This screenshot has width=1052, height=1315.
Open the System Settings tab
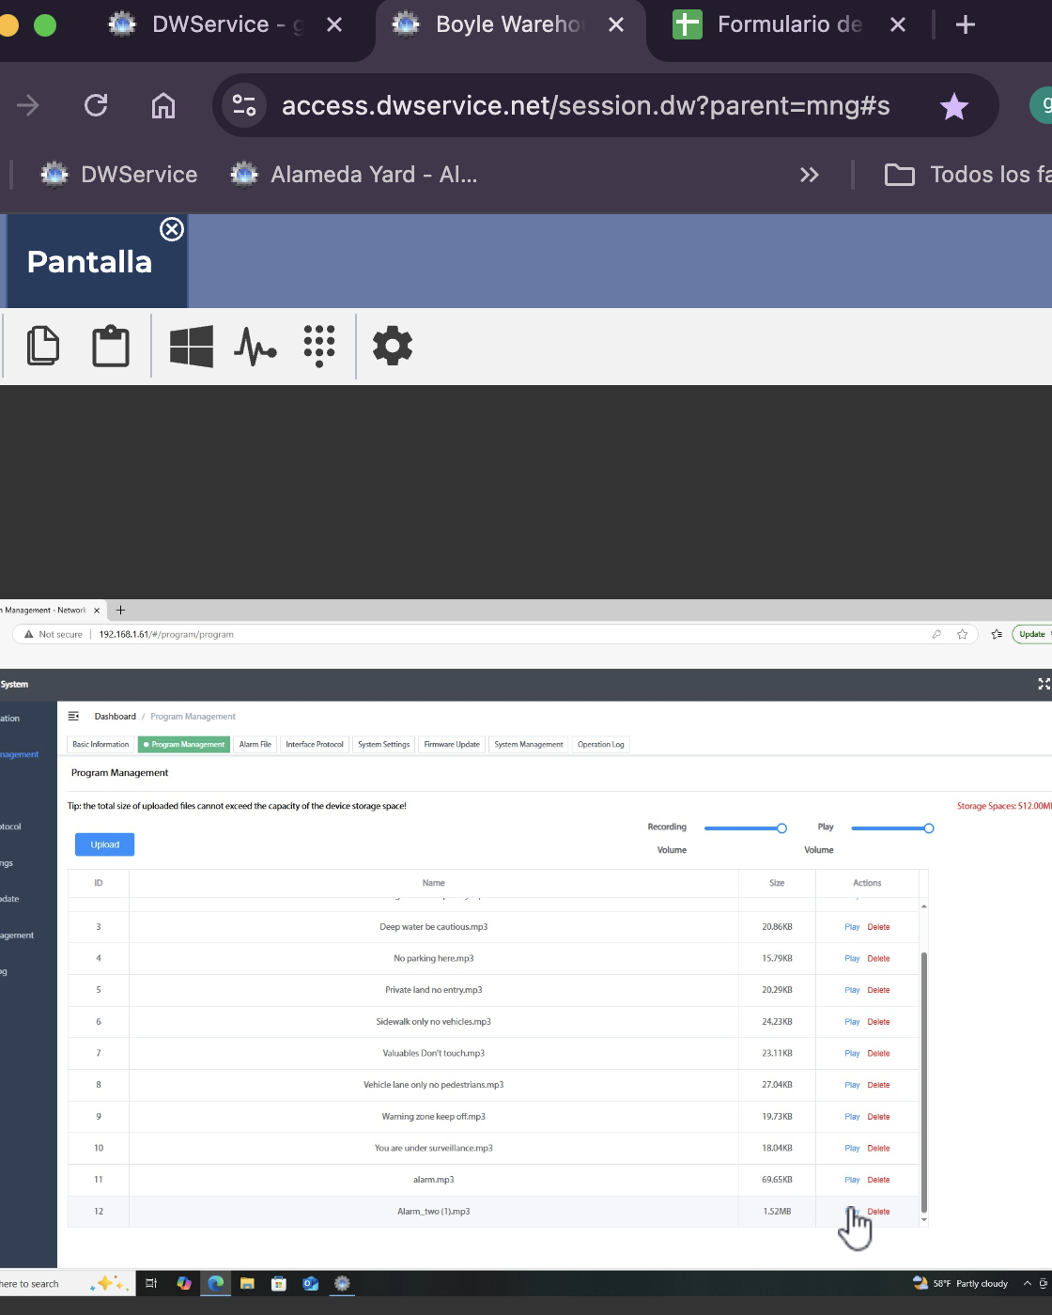(383, 744)
